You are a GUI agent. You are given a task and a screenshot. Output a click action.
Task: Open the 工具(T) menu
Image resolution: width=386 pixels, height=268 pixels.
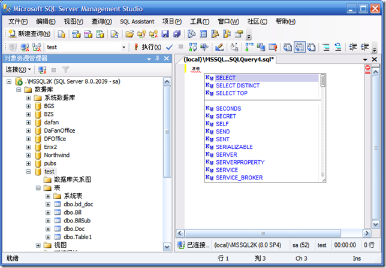point(200,22)
